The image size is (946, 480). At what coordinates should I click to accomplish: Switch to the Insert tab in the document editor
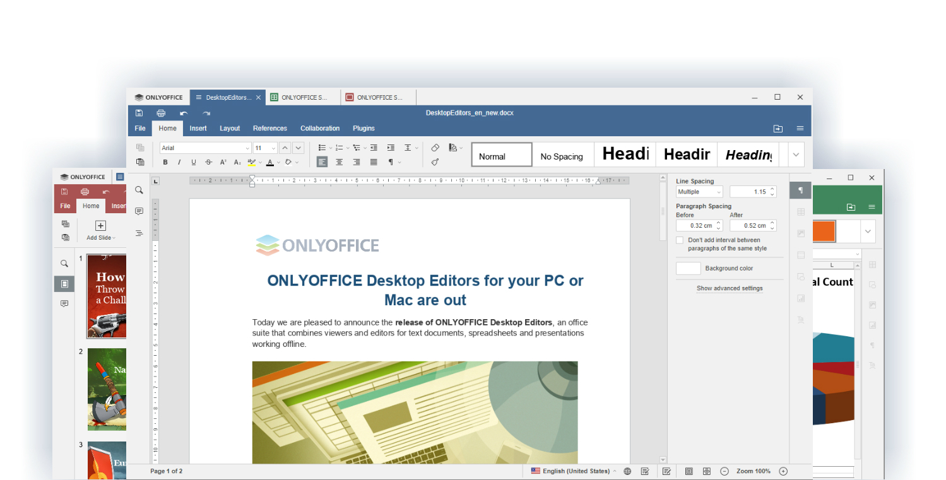click(198, 128)
